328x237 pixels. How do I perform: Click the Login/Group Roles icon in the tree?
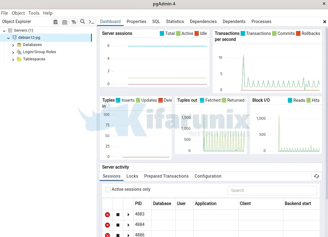click(x=19, y=52)
